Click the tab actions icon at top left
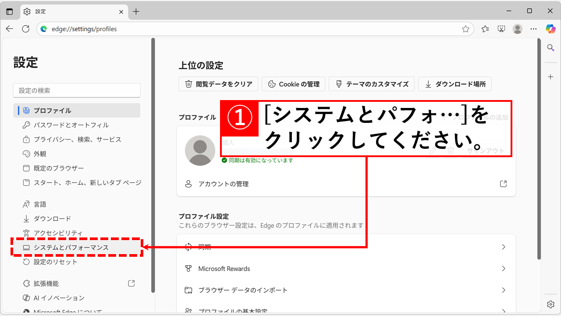Screen dimensions: 561x316 tap(9, 11)
